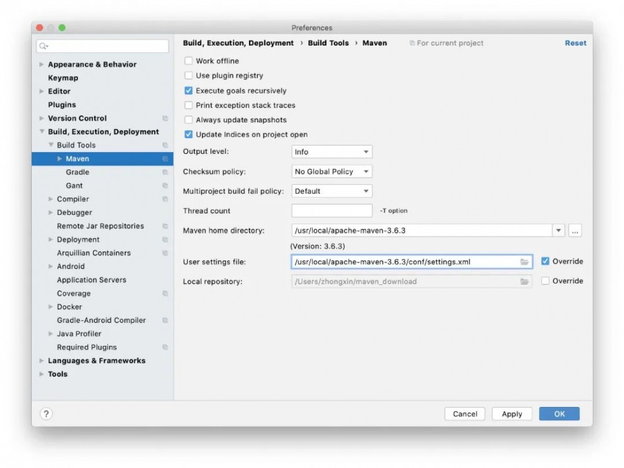This screenshot has height=468, width=624.
Task: Click the Thread count input field
Action: pos(331,211)
